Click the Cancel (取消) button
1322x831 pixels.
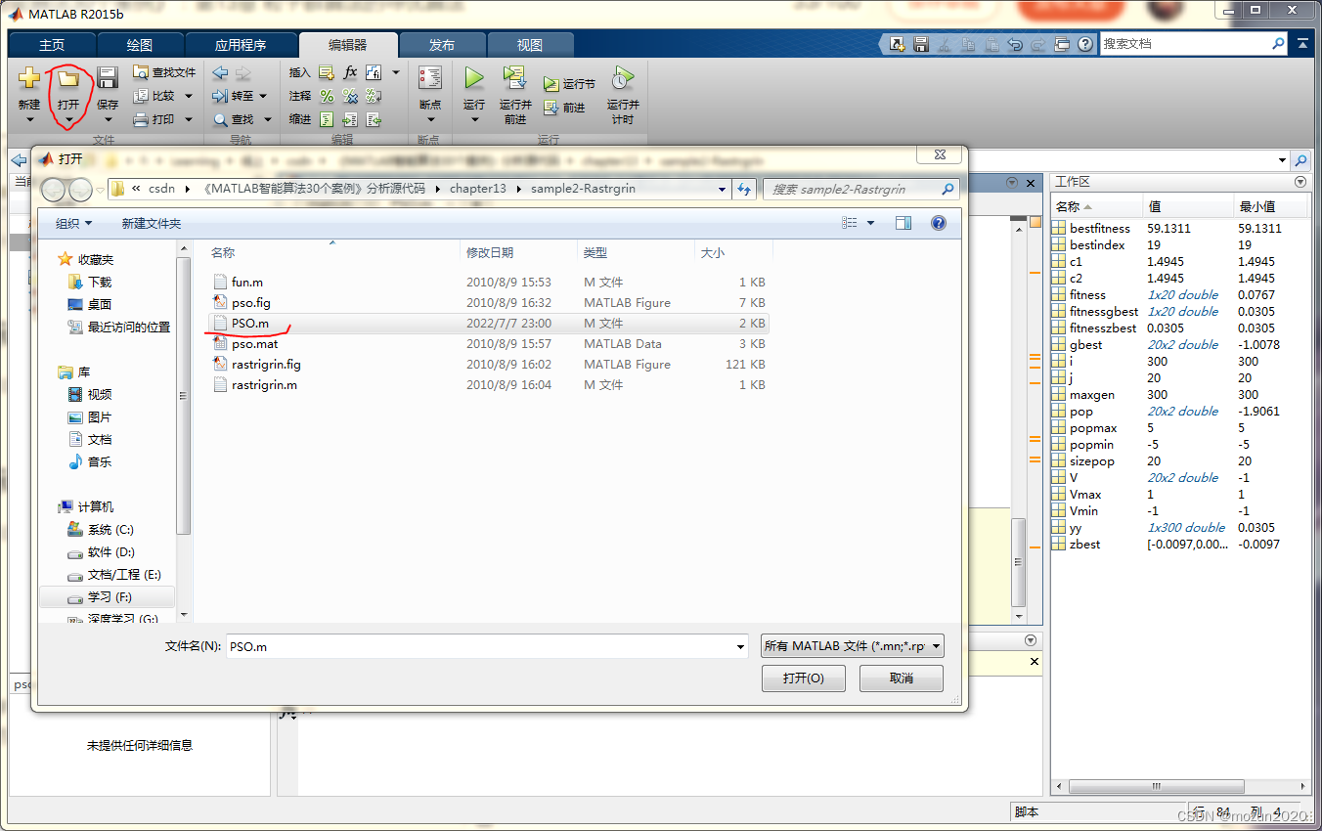tap(902, 678)
